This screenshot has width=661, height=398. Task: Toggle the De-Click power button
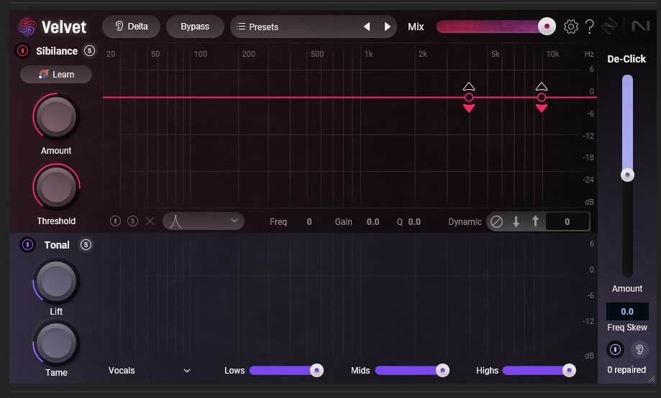tap(615, 350)
